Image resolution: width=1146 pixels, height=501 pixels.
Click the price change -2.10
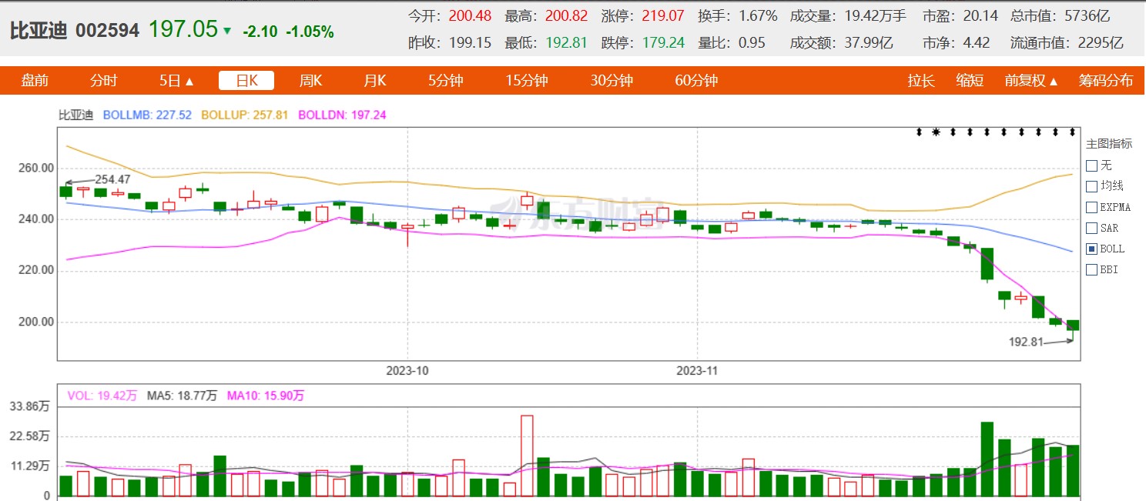click(260, 32)
